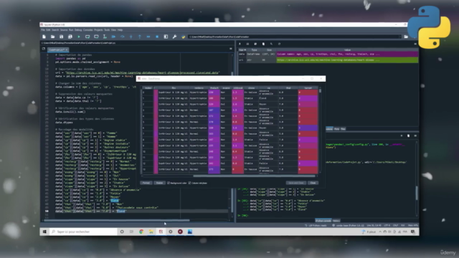The image size is (459, 258).
Task: Execute the debugger's step-over line action
Action: (x=123, y=37)
